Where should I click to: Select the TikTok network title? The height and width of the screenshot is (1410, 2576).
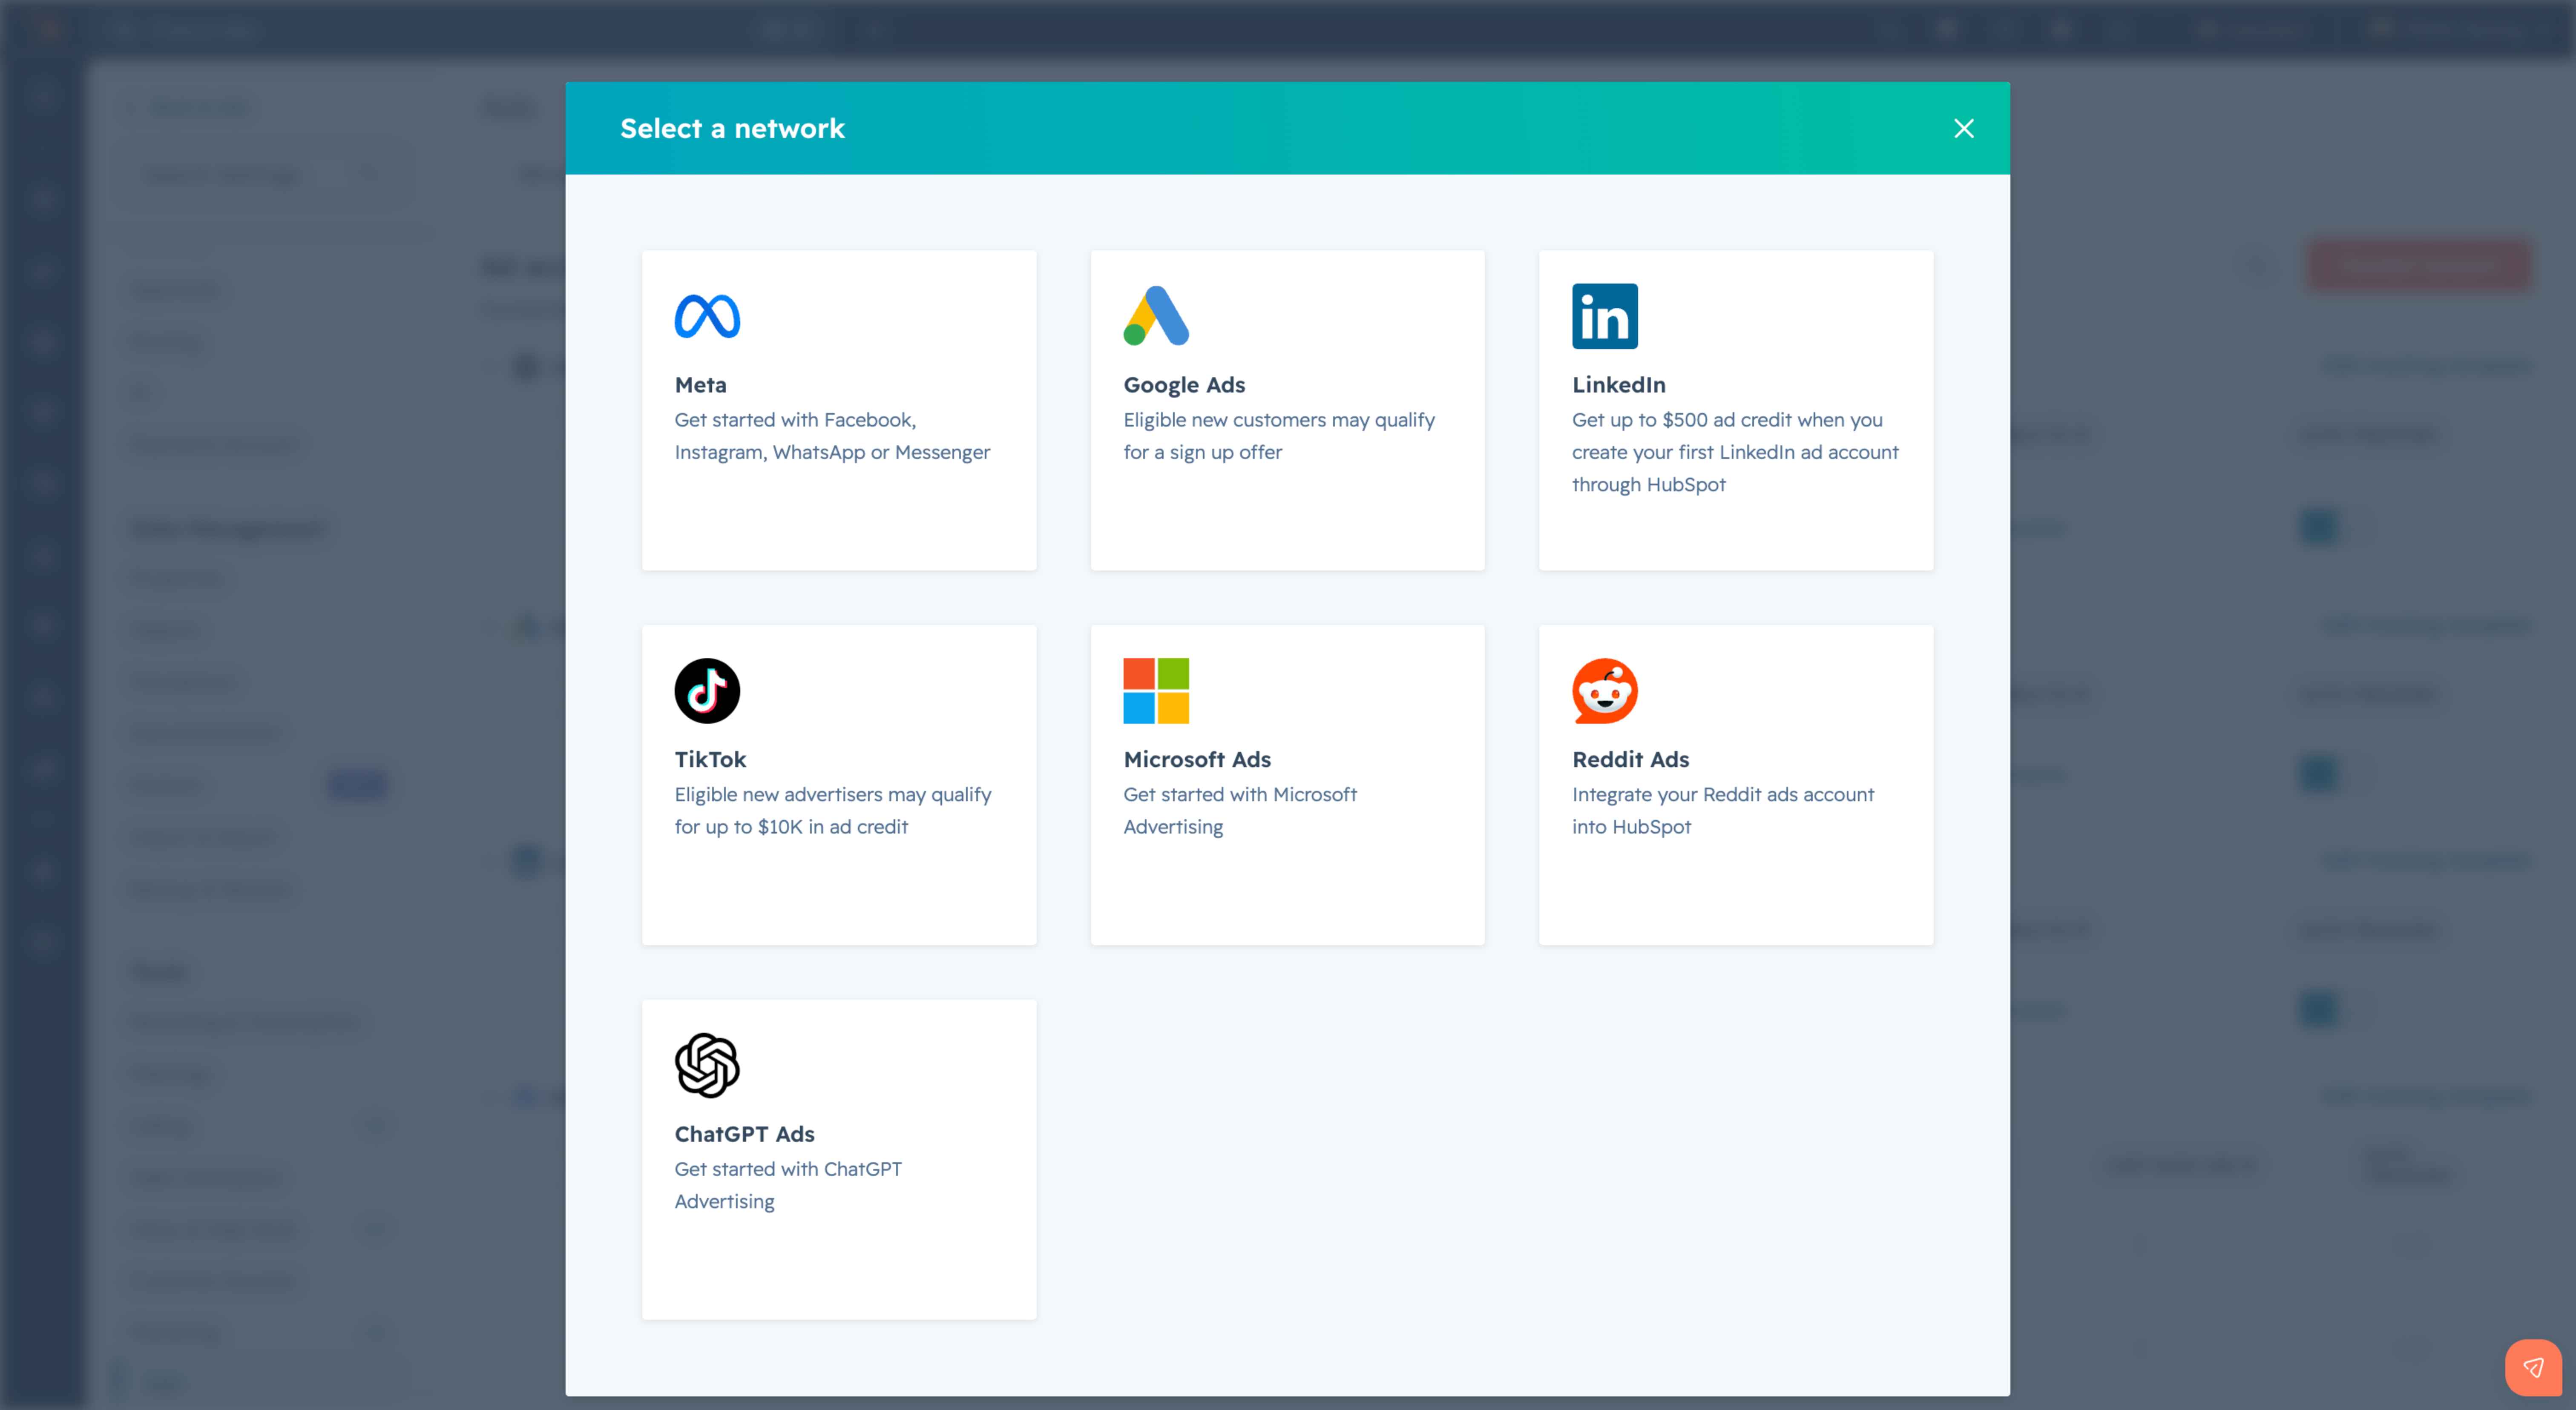click(x=710, y=759)
